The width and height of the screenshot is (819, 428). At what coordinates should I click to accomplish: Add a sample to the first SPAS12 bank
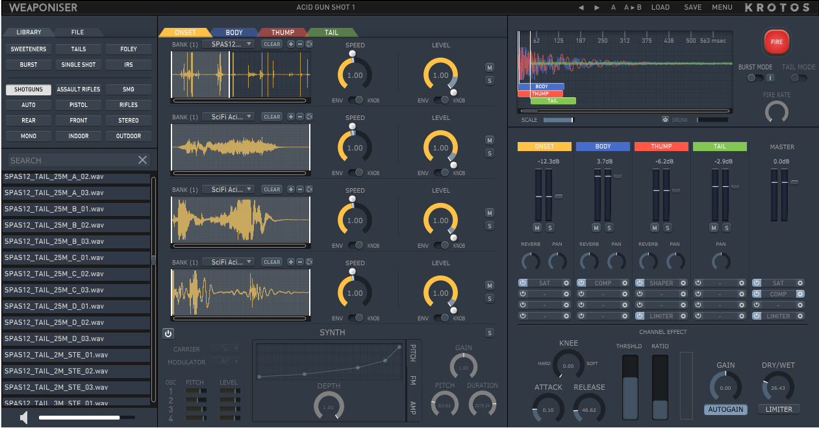coord(290,44)
